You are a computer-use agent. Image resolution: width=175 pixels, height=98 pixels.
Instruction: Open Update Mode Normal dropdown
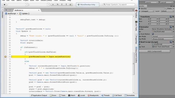[x=163, y=36]
